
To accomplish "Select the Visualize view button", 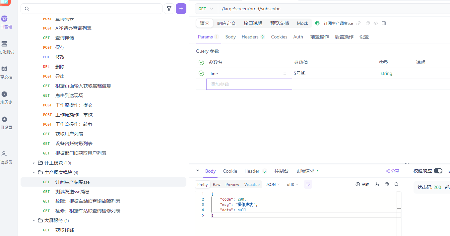I will (x=252, y=184).
